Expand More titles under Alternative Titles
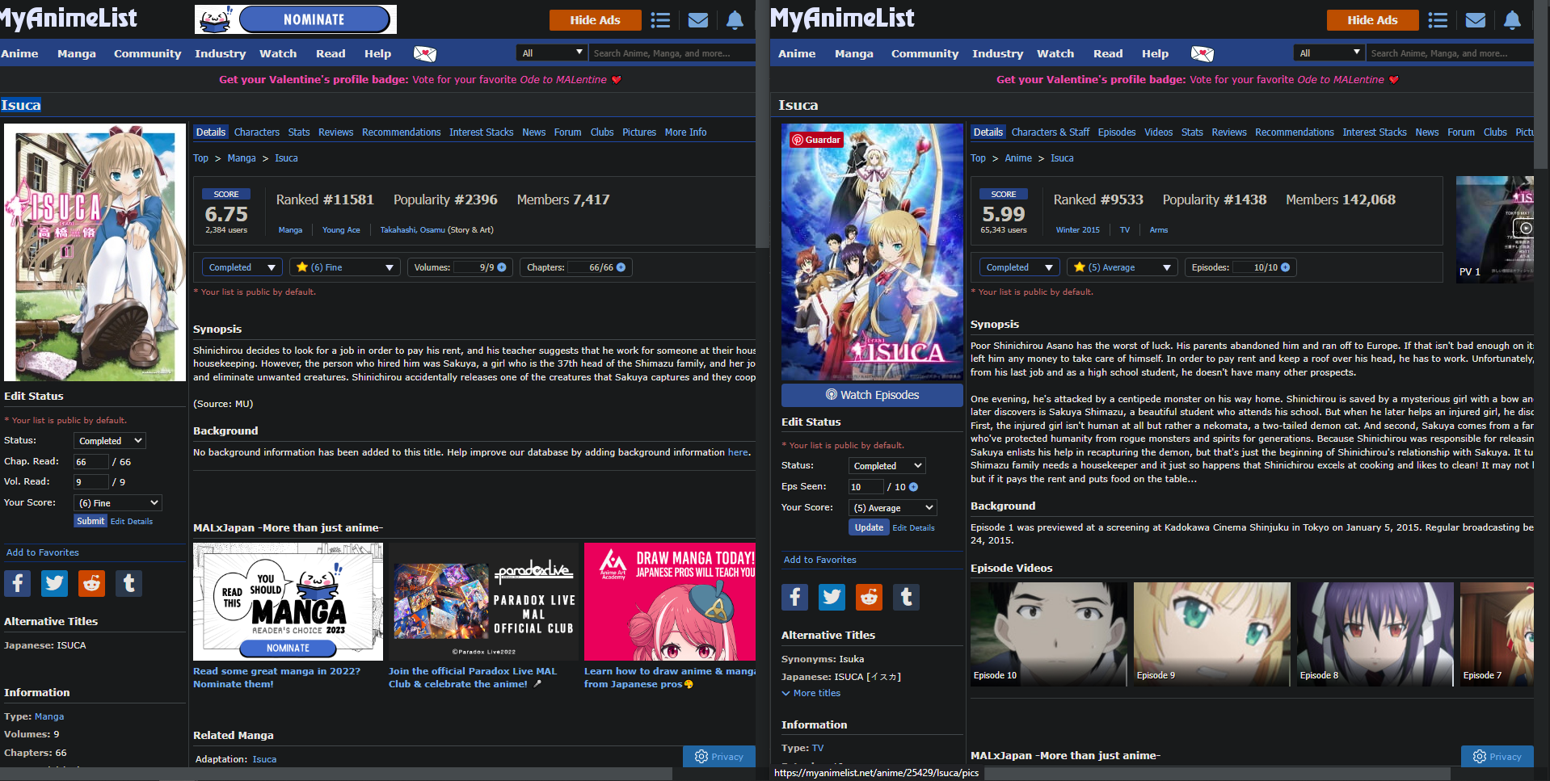The width and height of the screenshot is (1550, 781). [811, 693]
